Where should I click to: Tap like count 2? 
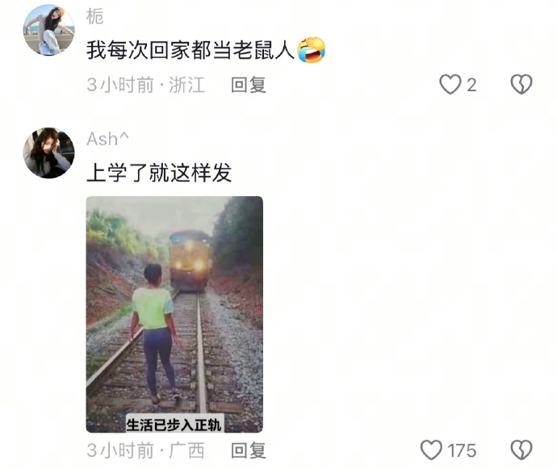471,86
